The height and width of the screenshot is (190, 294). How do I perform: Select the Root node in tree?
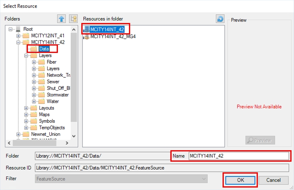(x=28, y=29)
